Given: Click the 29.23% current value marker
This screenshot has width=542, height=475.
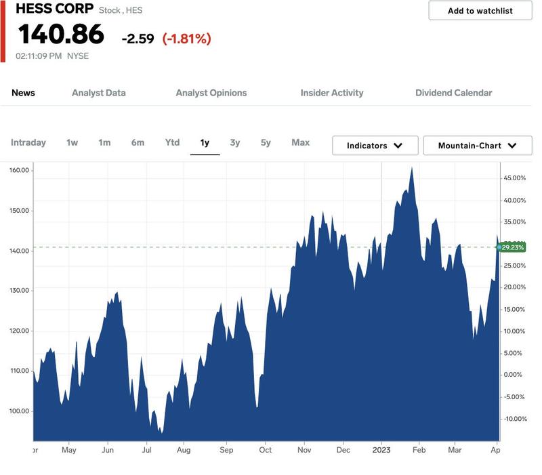Looking at the screenshot, I should tap(512, 247).
